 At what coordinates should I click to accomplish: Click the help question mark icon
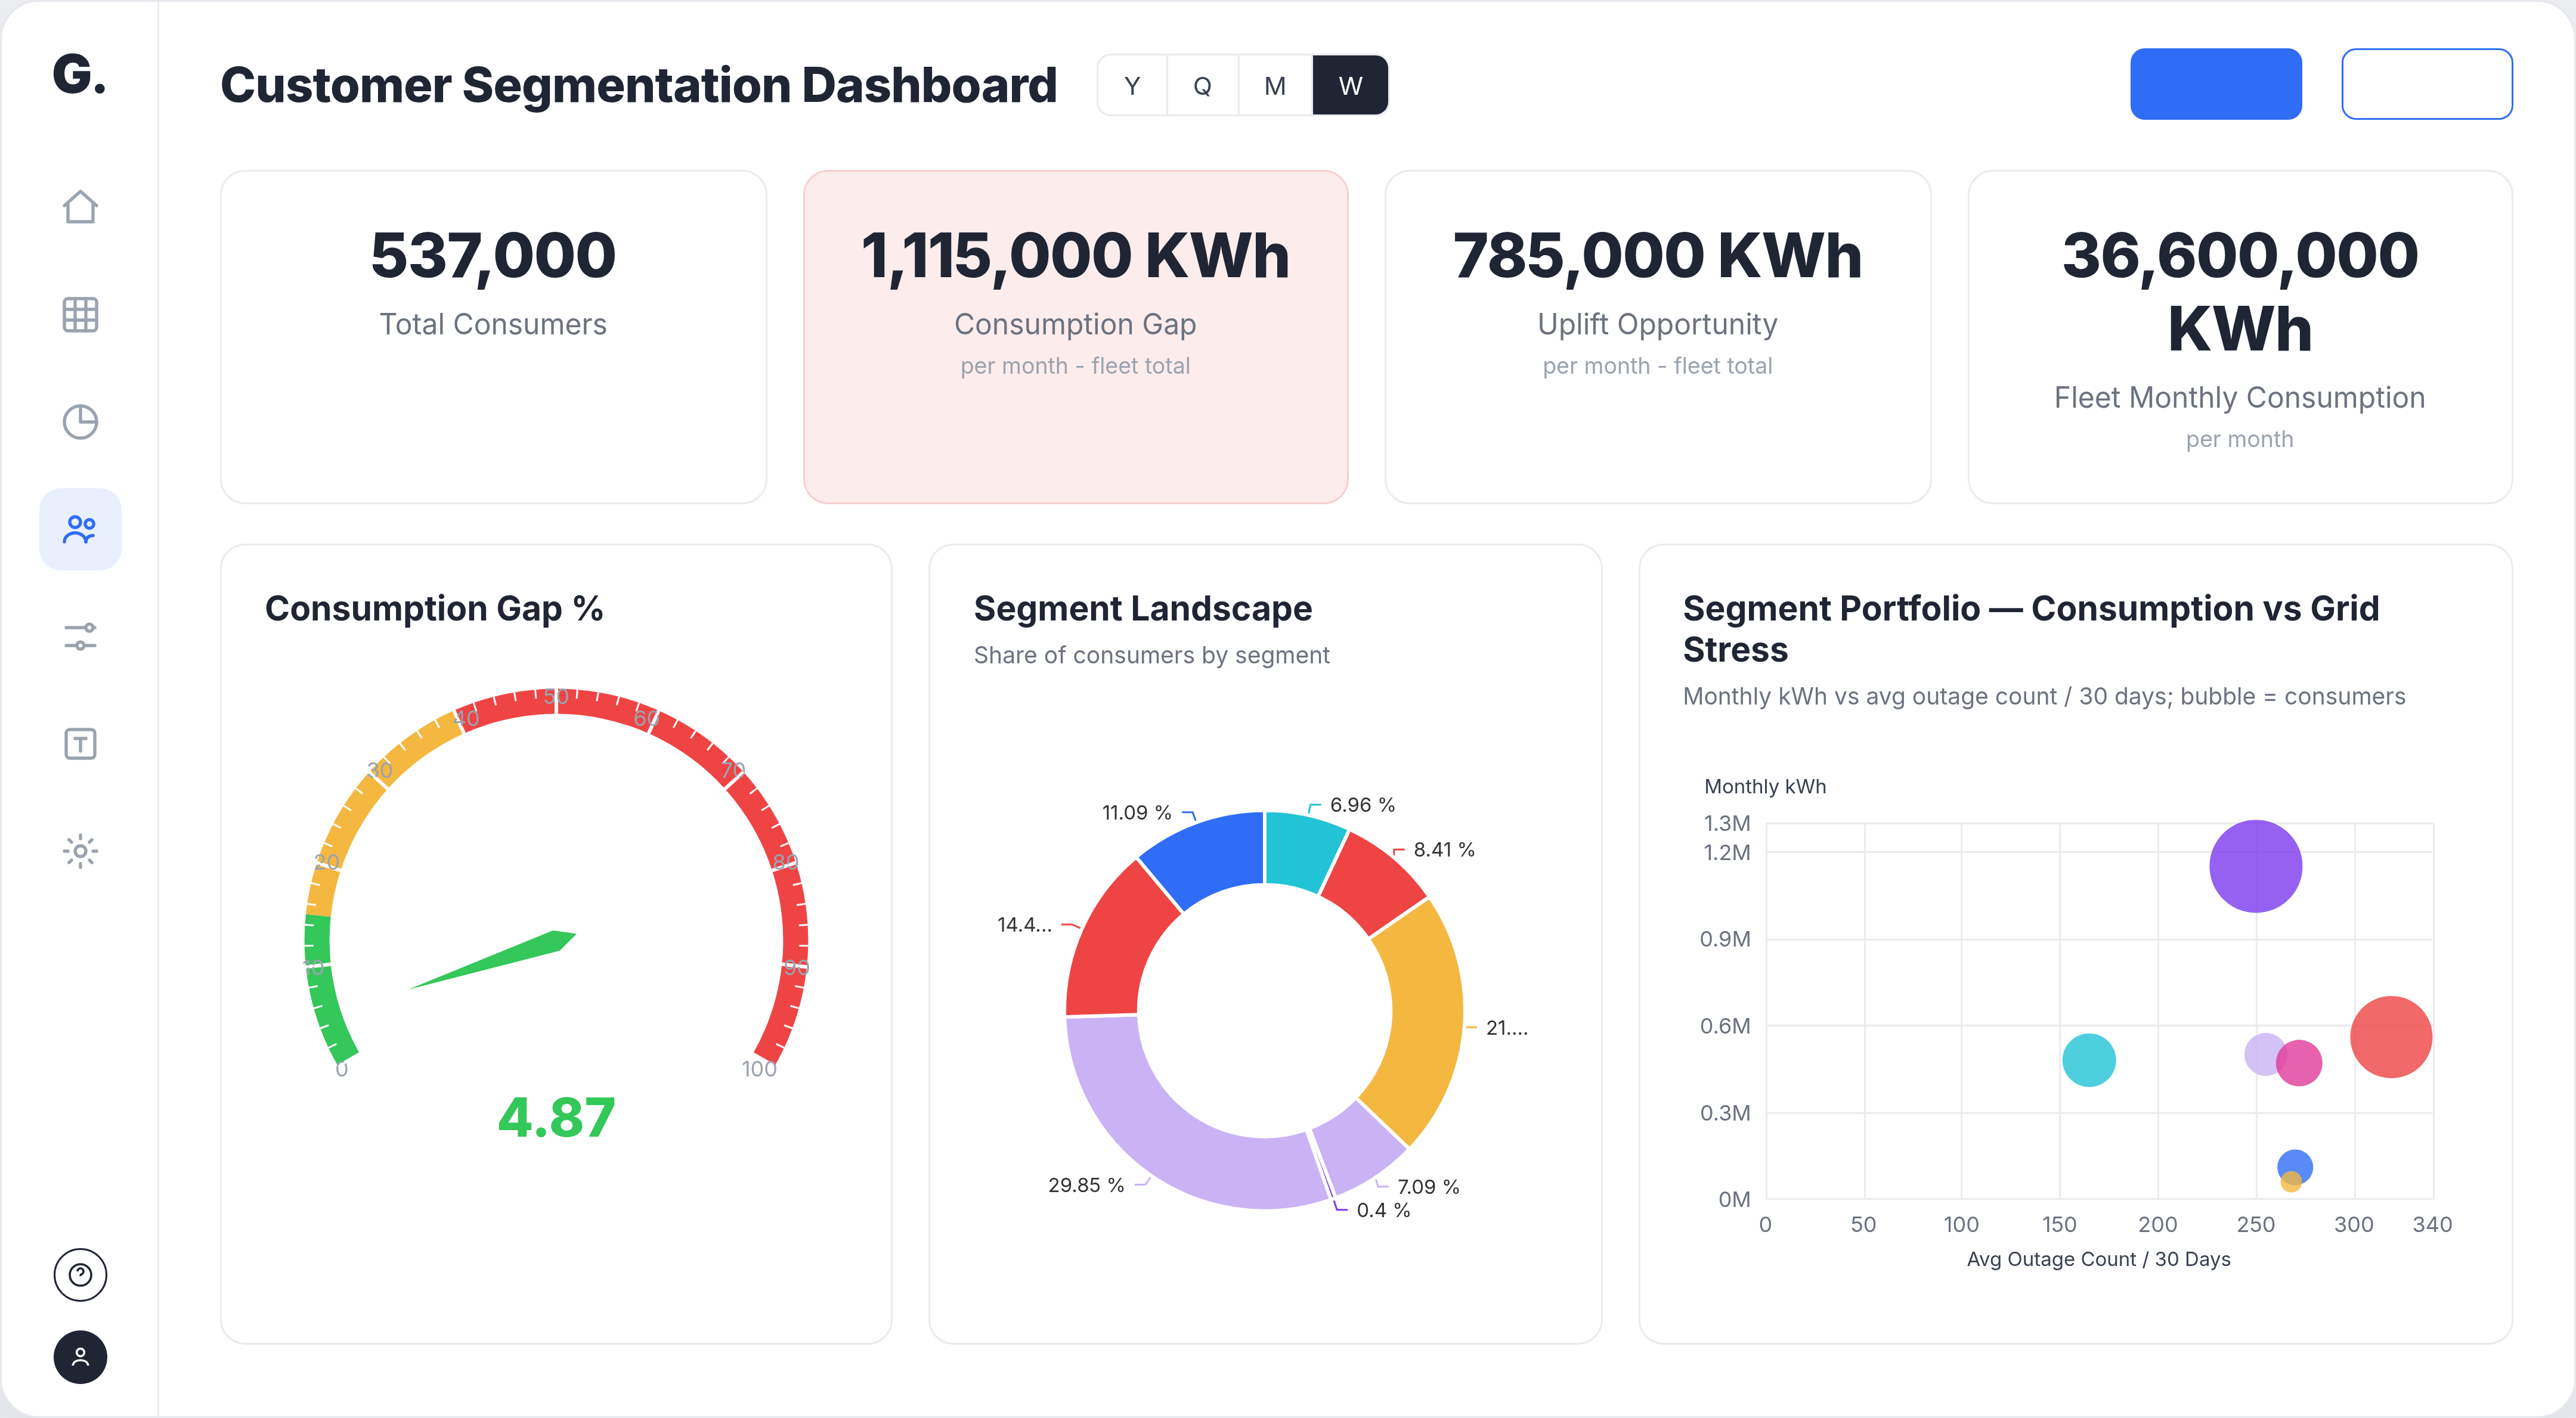coord(80,1274)
